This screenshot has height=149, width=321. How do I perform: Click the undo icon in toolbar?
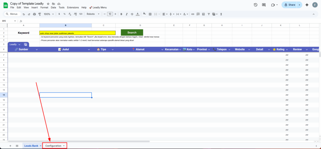tap(24, 14)
